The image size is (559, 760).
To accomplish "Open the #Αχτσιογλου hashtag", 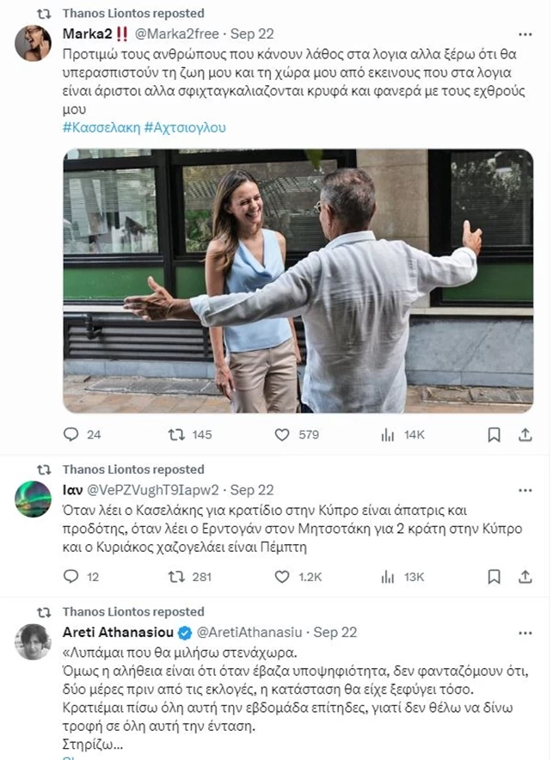I will (185, 127).
